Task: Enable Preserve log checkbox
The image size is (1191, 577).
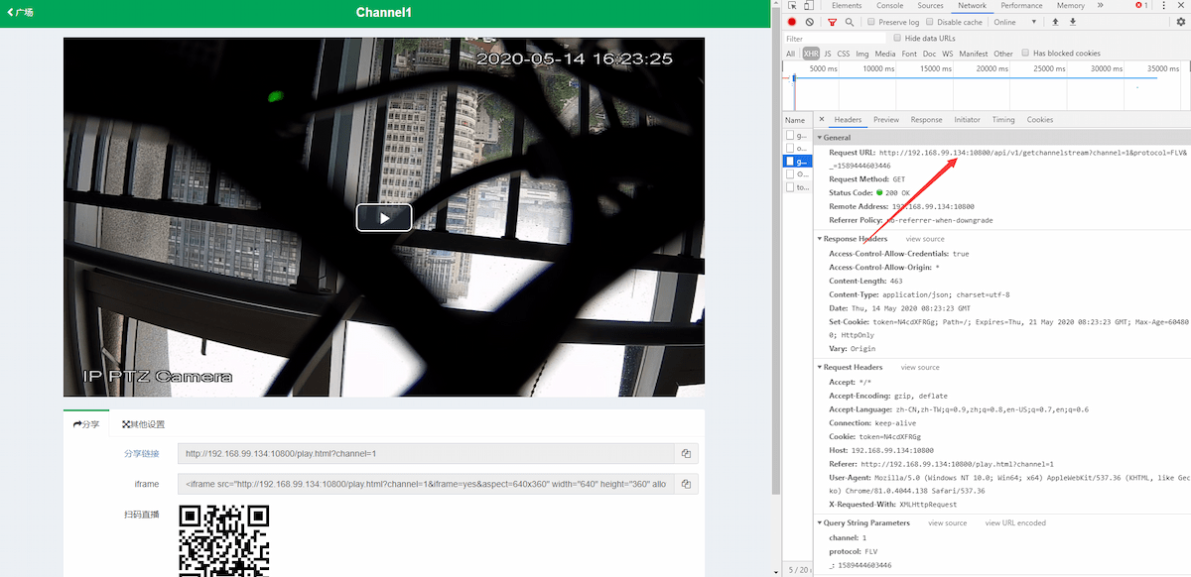Action: click(871, 22)
